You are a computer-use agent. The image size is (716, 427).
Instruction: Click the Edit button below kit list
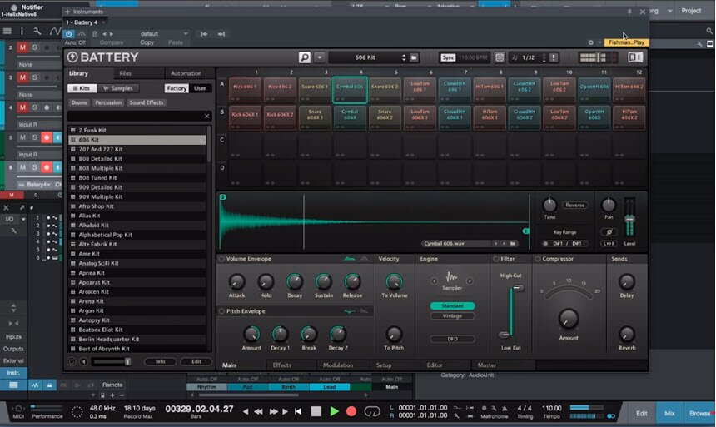coord(196,362)
